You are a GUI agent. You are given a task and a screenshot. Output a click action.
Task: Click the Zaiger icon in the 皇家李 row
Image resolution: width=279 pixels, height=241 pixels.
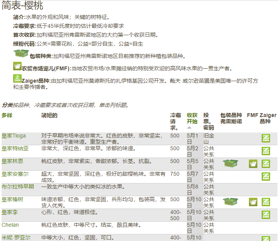[265, 215]
